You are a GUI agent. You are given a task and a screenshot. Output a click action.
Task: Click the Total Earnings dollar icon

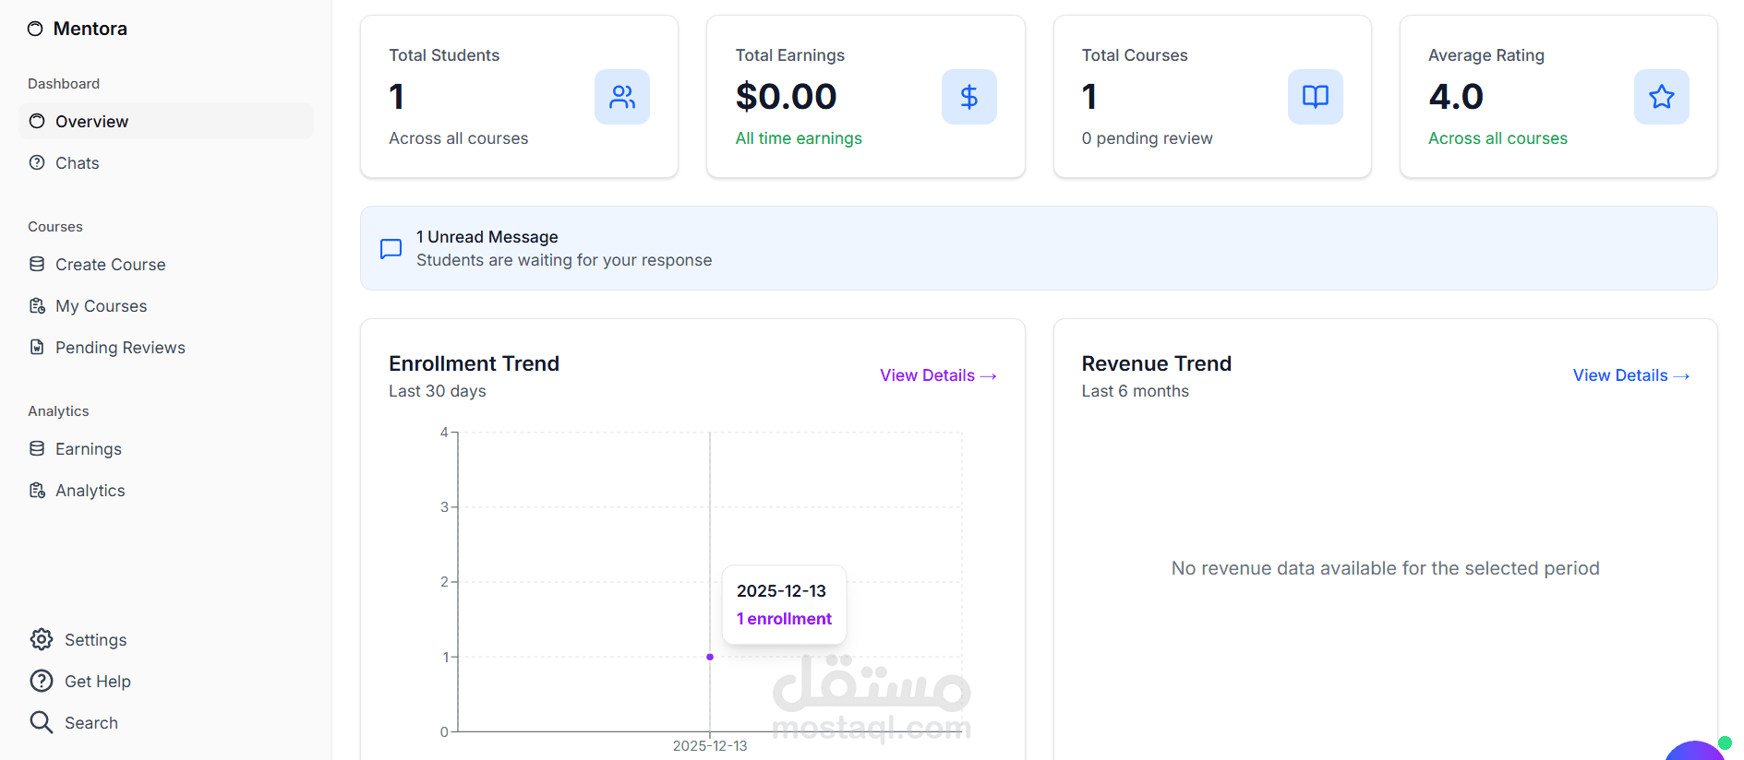point(969,97)
